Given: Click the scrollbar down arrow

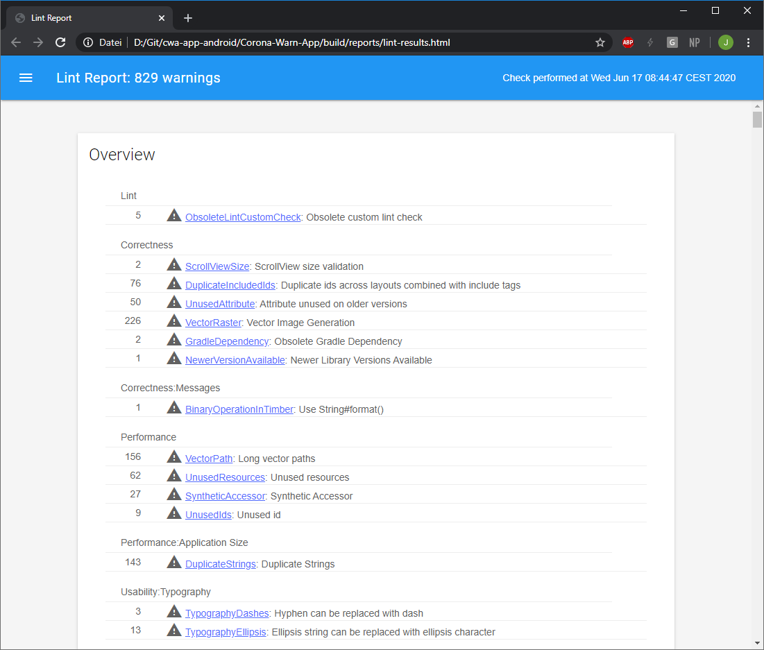Looking at the screenshot, I should click(x=756, y=644).
